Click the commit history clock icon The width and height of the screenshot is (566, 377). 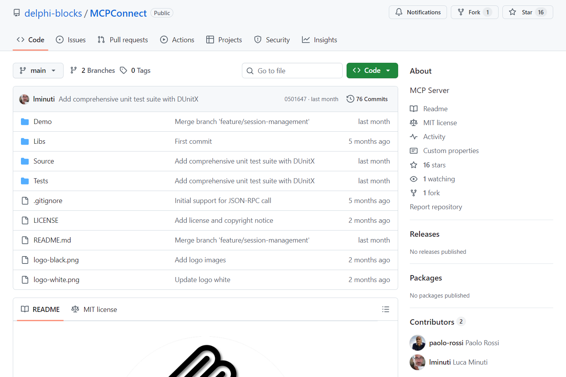click(x=350, y=99)
